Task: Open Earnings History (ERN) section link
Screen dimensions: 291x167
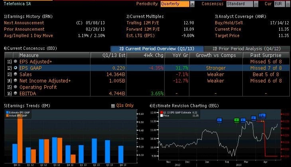Action: click(x=28, y=16)
